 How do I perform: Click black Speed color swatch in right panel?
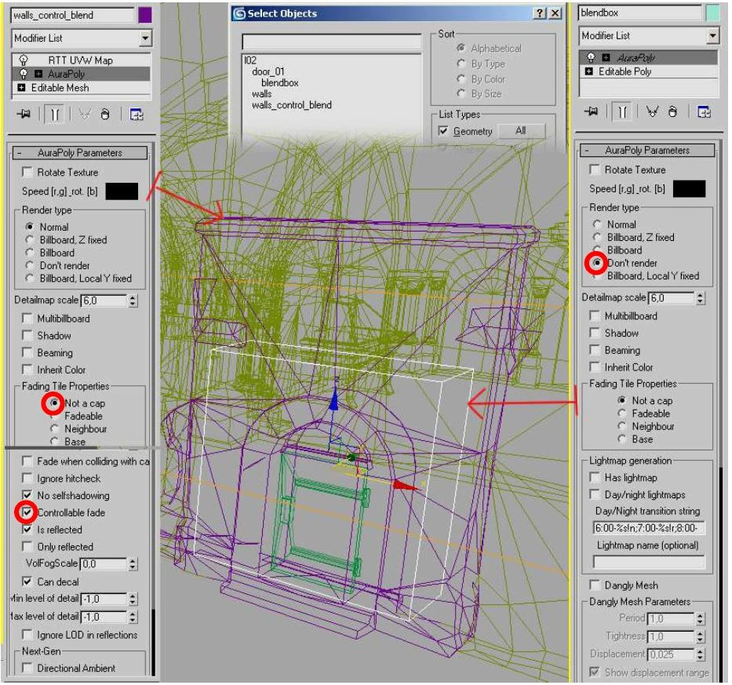click(690, 189)
